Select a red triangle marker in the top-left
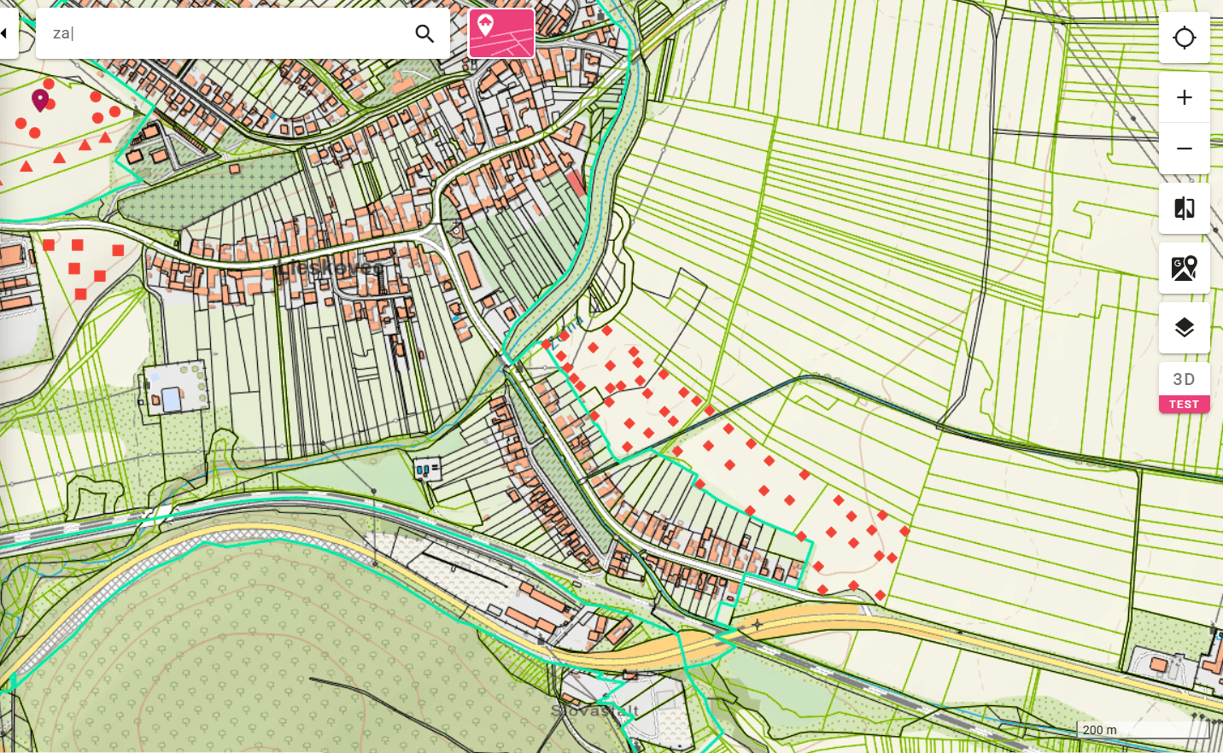The height and width of the screenshot is (753, 1223). tap(83, 145)
